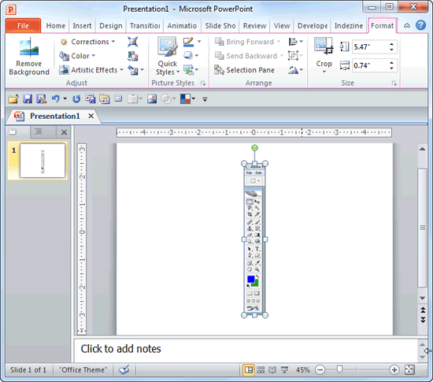Click zoom out minus button

coord(320,369)
